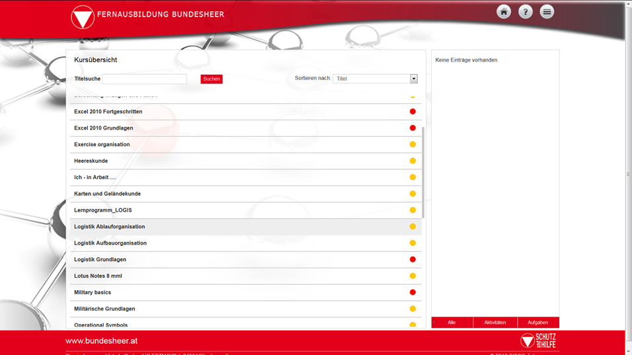
Task: Click the Schutz und Hilfe logo
Action: (538, 340)
